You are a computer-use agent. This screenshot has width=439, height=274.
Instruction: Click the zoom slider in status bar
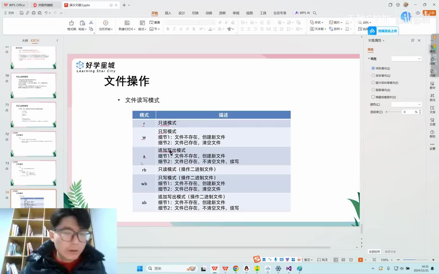416,260
